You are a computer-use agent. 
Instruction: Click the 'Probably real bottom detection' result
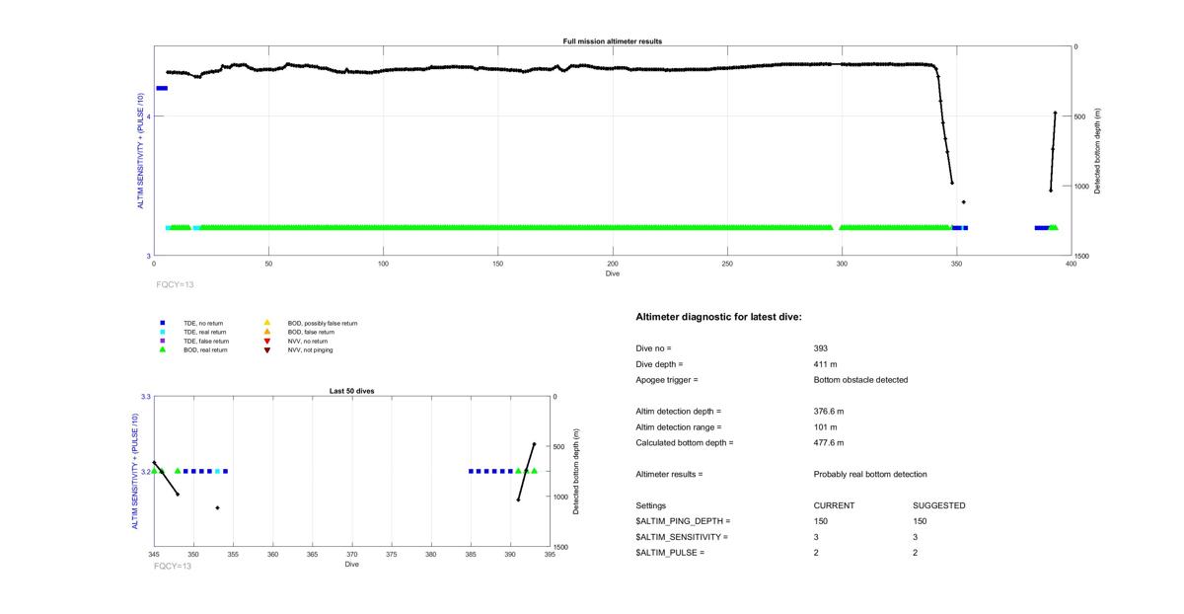pyautogui.click(x=870, y=475)
